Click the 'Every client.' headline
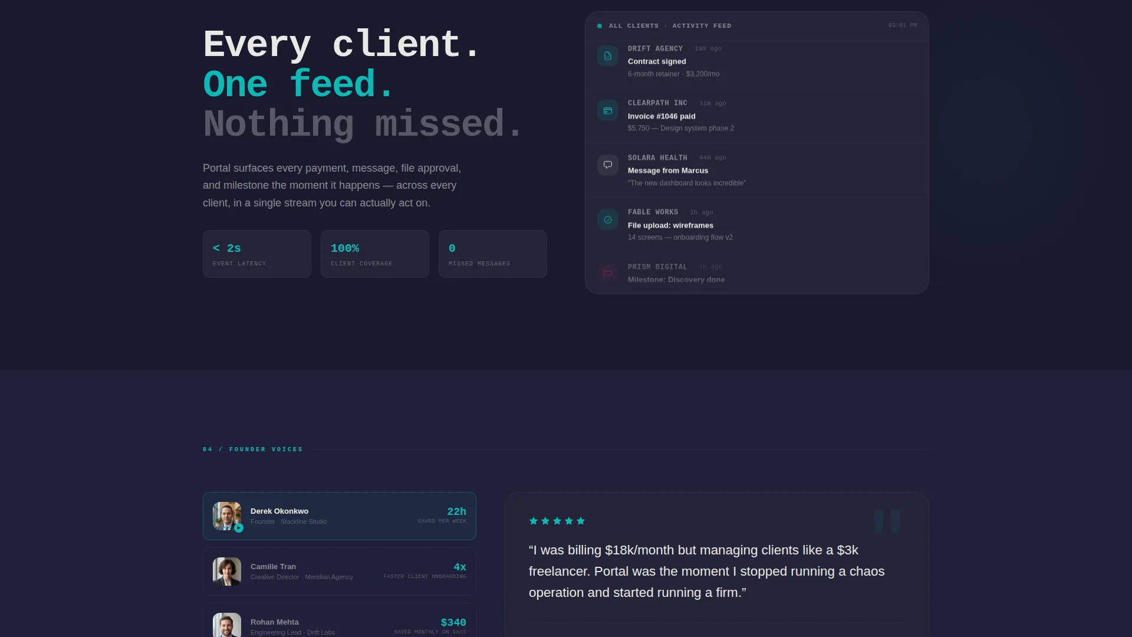Viewport: 1132px width, 637px height. click(x=341, y=44)
